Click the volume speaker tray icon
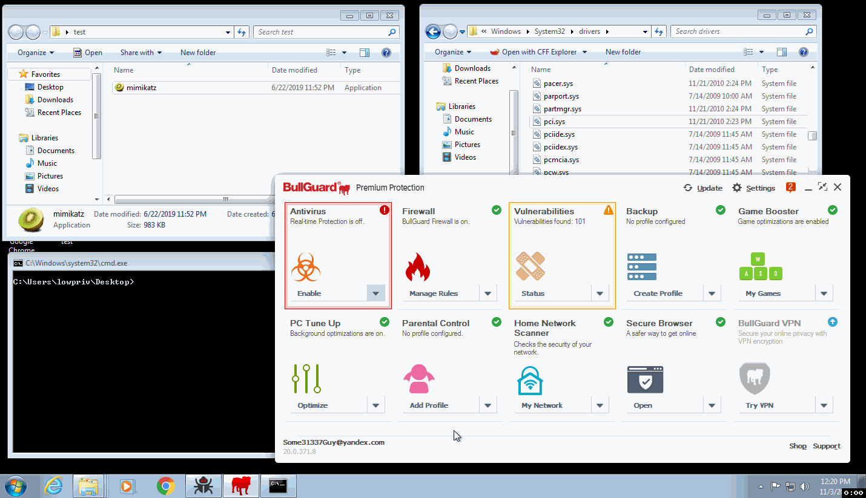866x498 pixels. pyautogui.click(x=805, y=486)
